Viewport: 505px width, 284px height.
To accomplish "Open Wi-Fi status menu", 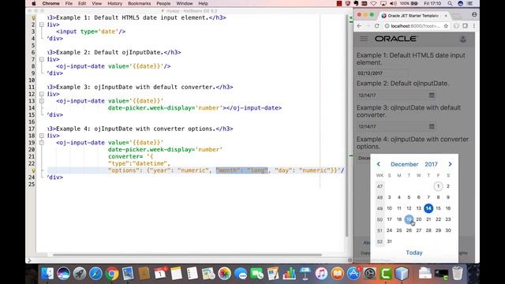I will [373, 3].
